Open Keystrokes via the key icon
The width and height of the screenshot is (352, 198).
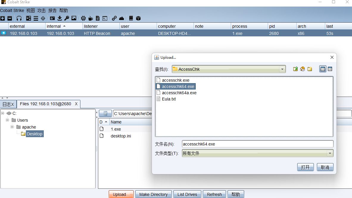pos(67,18)
